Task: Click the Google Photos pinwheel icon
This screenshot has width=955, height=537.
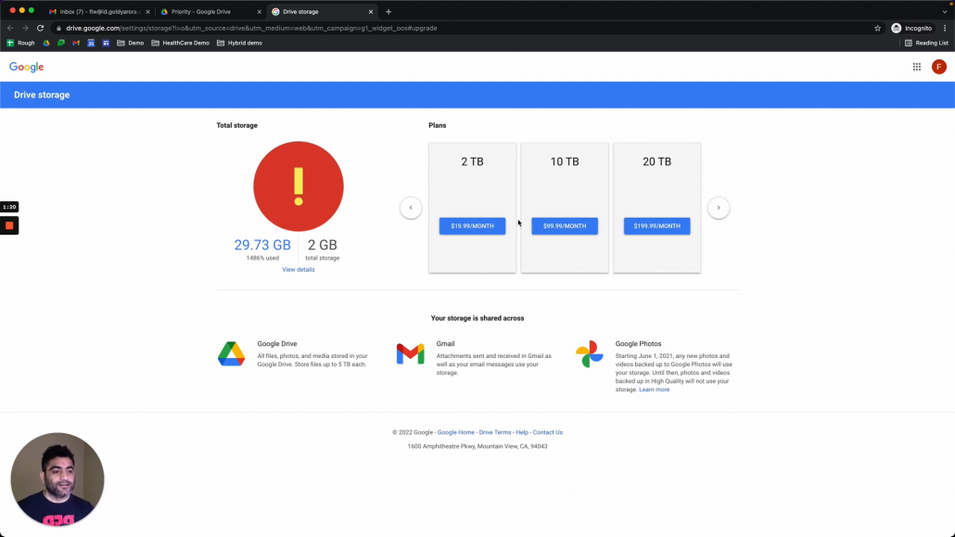Action: click(589, 354)
